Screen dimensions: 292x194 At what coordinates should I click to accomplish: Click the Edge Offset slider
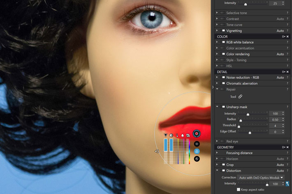(253, 131)
